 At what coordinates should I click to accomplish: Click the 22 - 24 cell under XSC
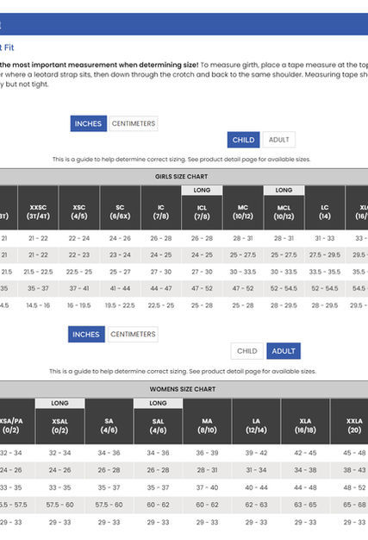point(79,238)
